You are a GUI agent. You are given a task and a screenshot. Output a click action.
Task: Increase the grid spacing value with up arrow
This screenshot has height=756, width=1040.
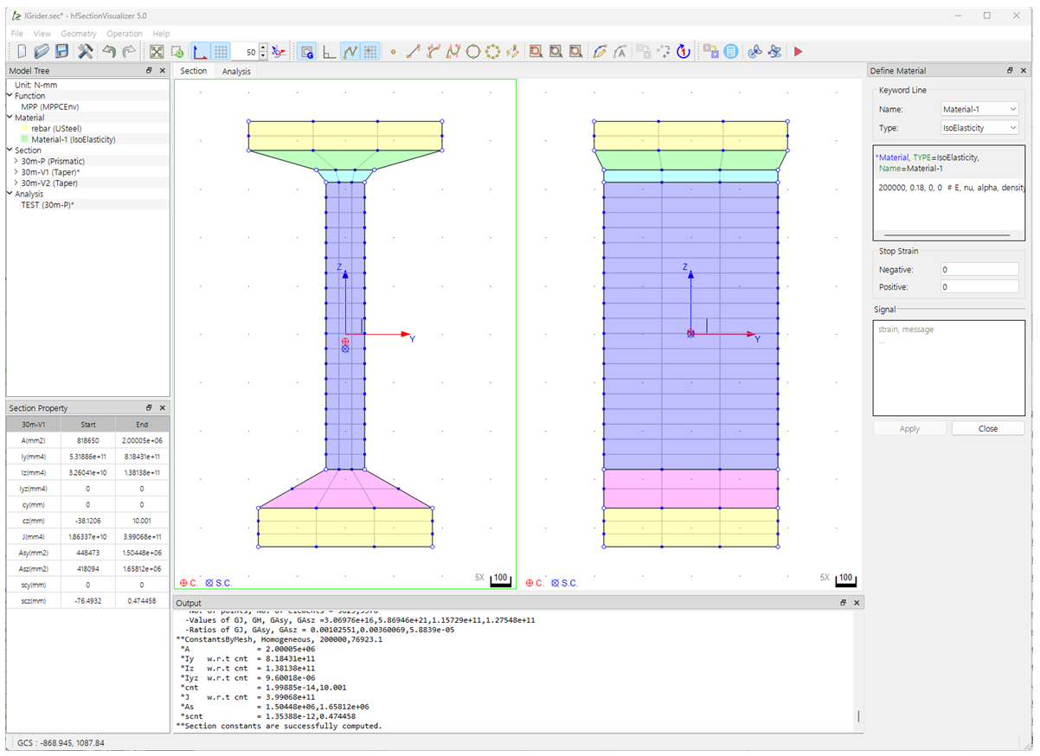tap(263, 48)
